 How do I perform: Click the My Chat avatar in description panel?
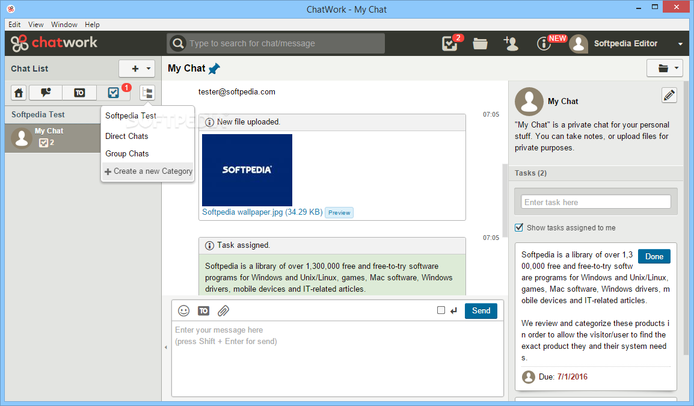(529, 102)
